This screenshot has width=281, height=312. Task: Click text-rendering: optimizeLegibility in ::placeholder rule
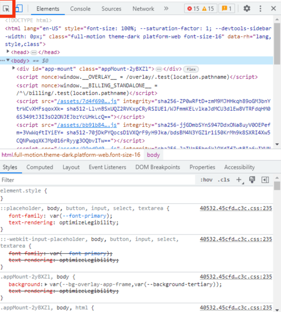[x=64, y=223]
